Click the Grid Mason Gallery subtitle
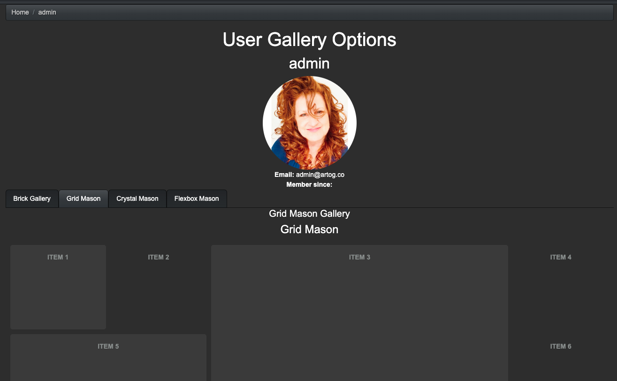The image size is (617, 381). tap(309, 213)
